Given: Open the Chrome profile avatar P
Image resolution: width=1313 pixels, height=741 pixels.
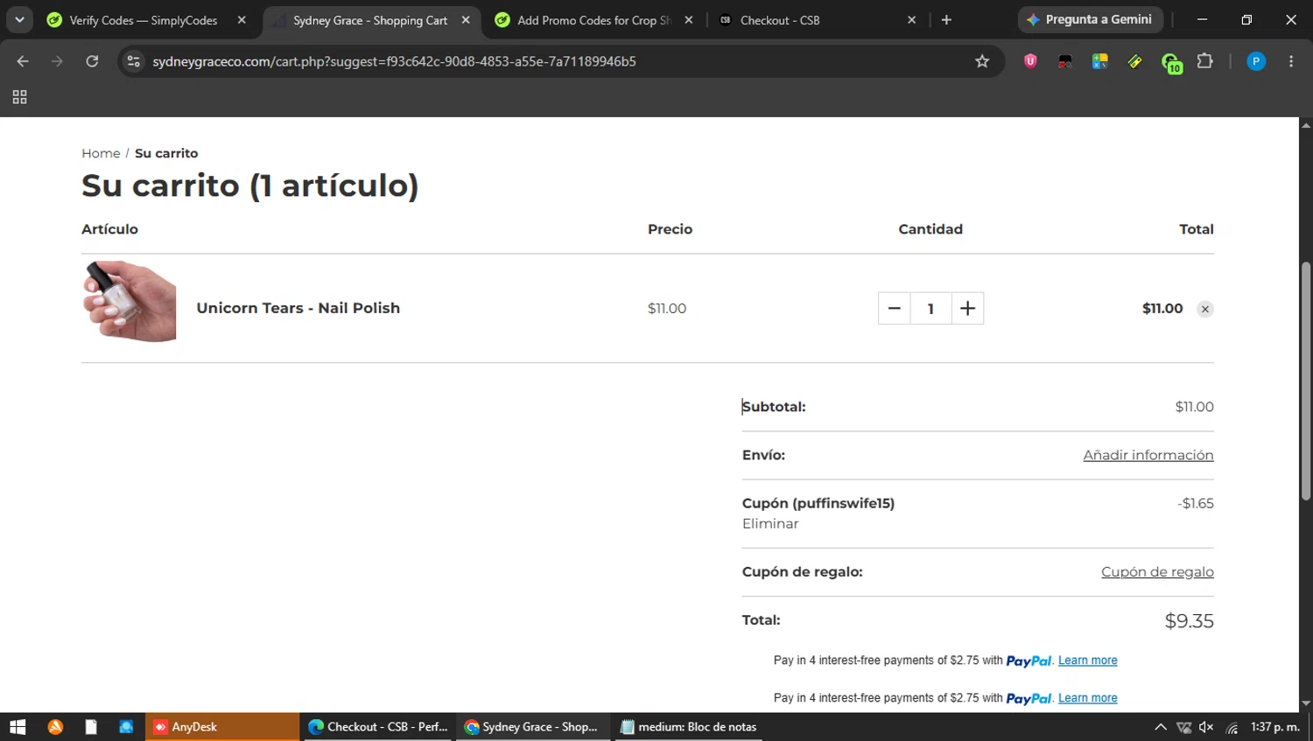Looking at the screenshot, I should click(x=1256, y=61).
